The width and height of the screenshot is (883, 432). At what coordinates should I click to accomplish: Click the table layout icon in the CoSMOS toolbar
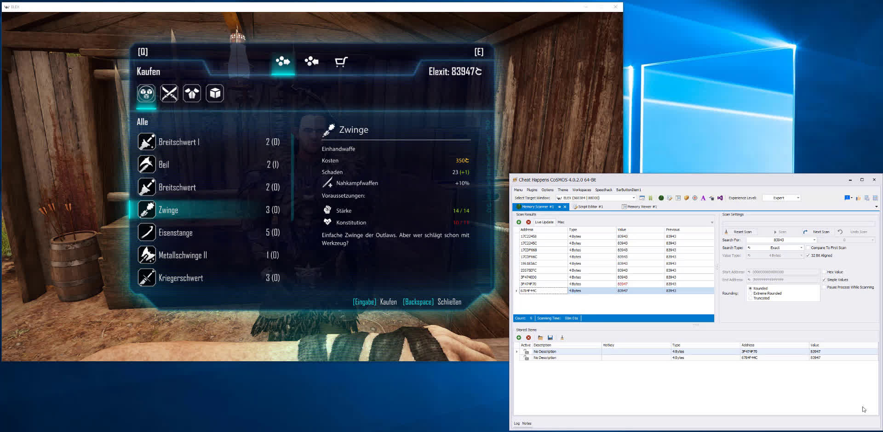pos(678,198)
